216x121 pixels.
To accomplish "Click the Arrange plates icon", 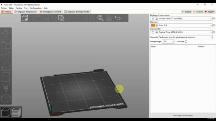I will point(46,18).
